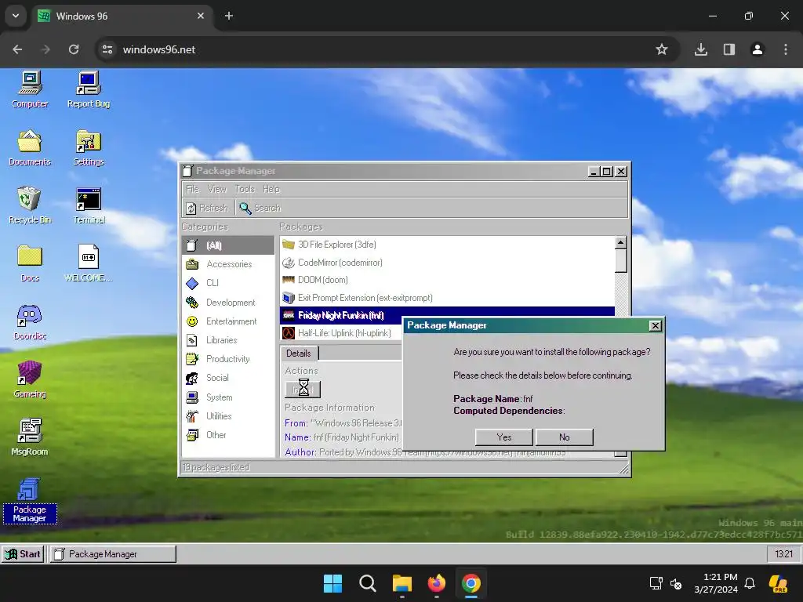The height and width of the screenshot is (602, 803).
Task: Select the Social category
Action: 228,379
